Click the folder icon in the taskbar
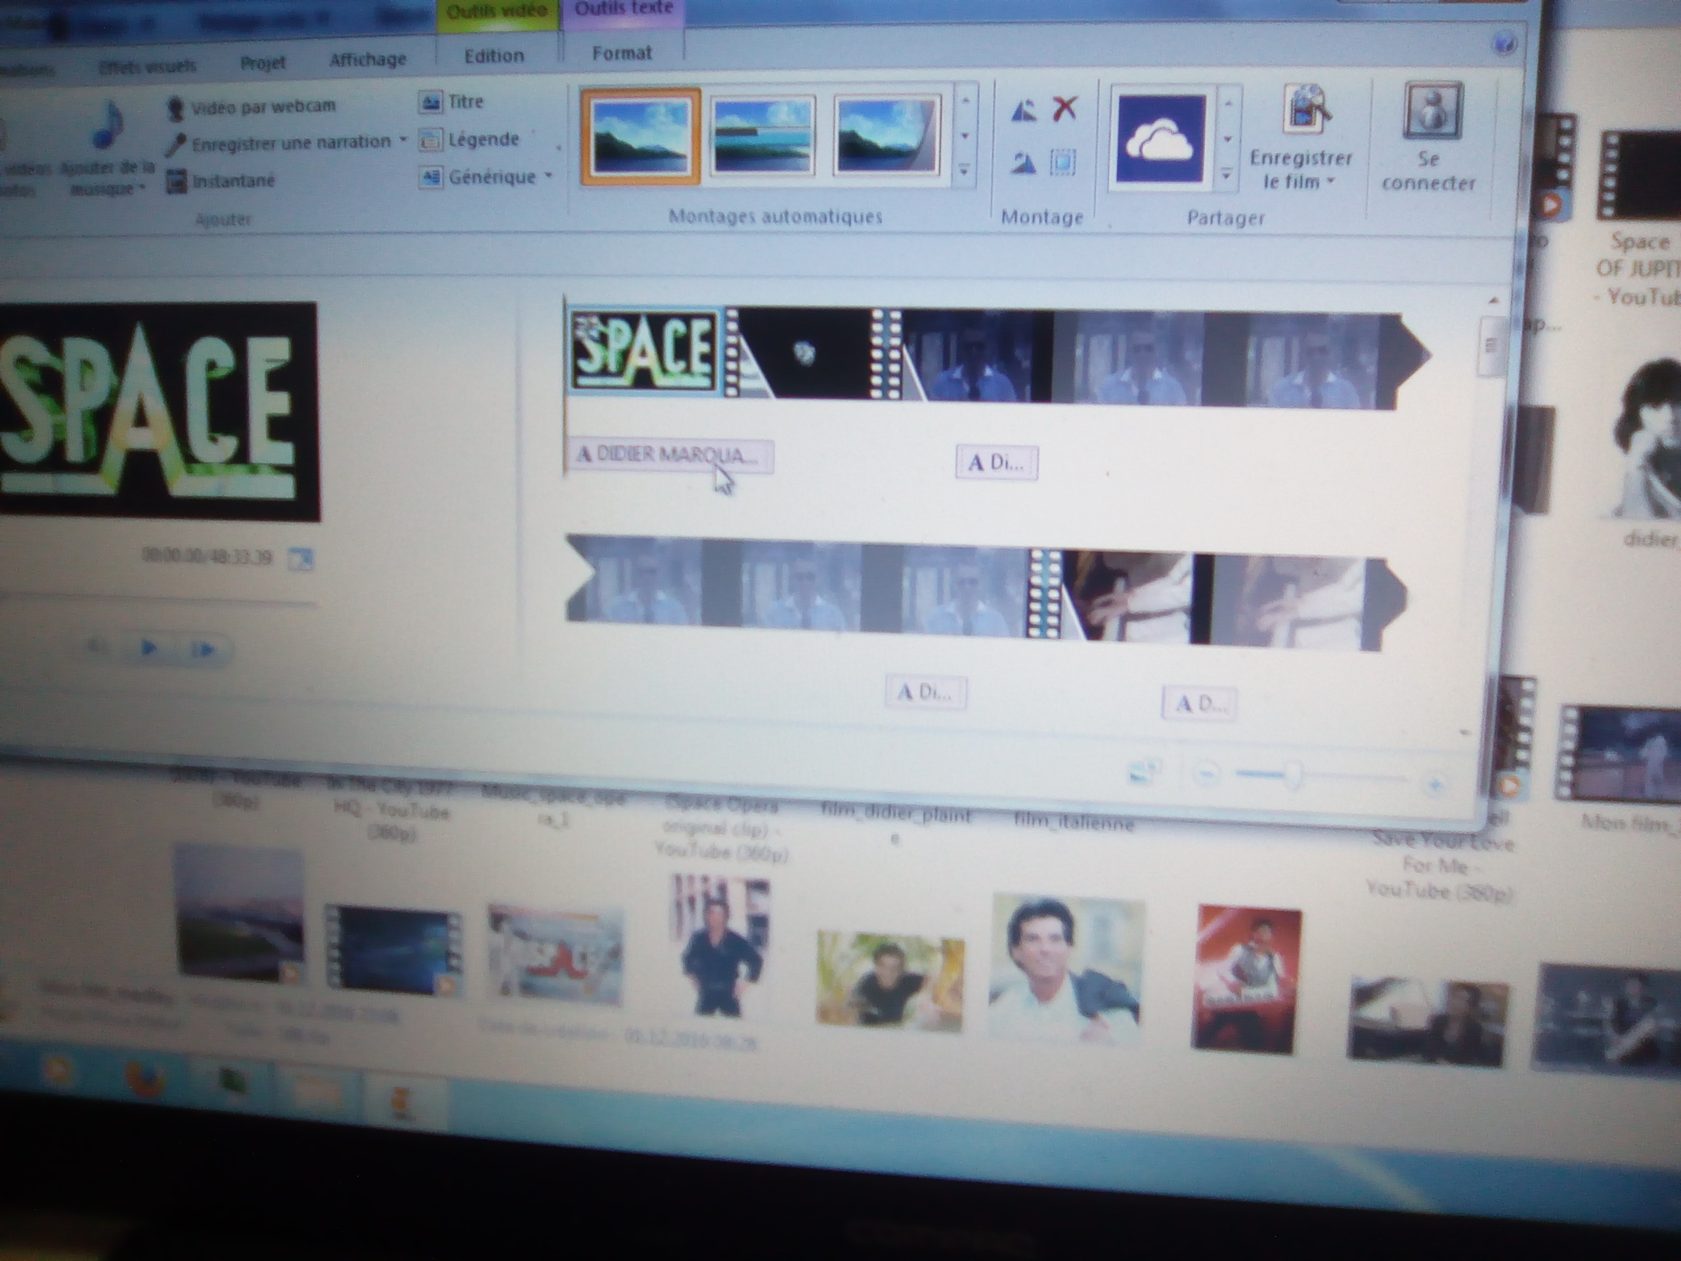The width and height of the screenshot is (1681, 1261). (x=318, y=1092)
